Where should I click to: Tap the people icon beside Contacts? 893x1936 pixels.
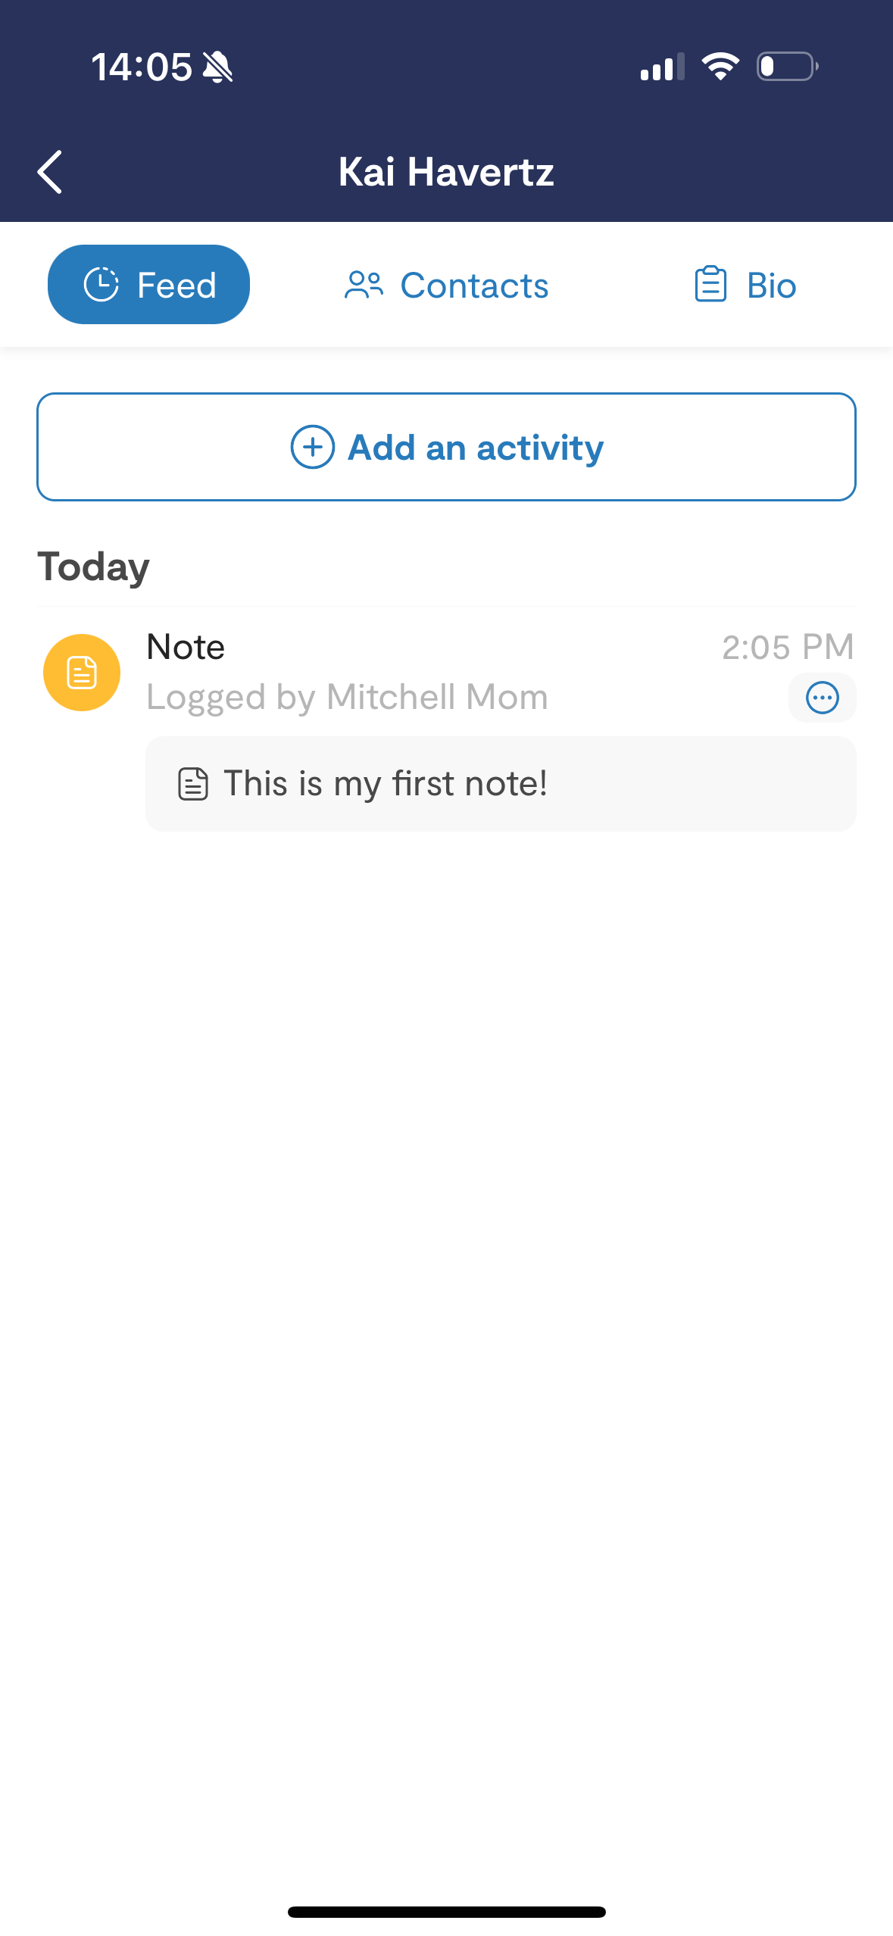(x=364, y=286)
